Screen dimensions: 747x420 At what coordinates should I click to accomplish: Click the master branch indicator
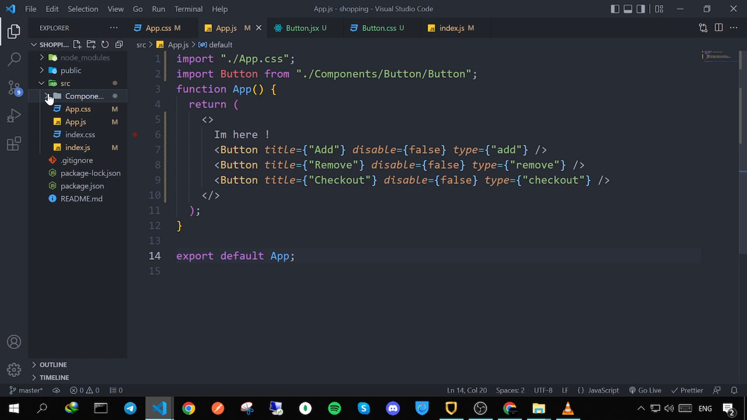(26, 390)
